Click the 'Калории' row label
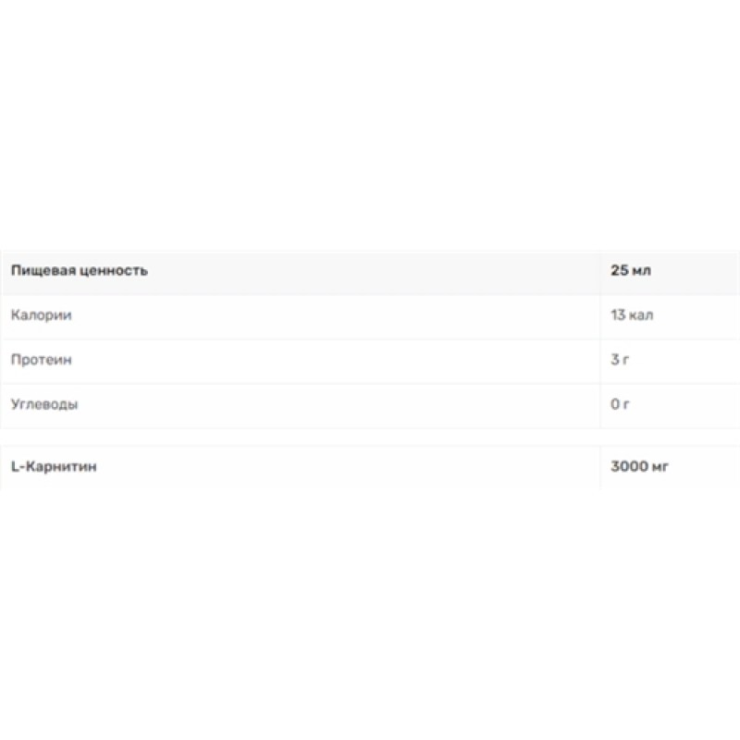This screenshot has width=740, height=740. [42, 315]
